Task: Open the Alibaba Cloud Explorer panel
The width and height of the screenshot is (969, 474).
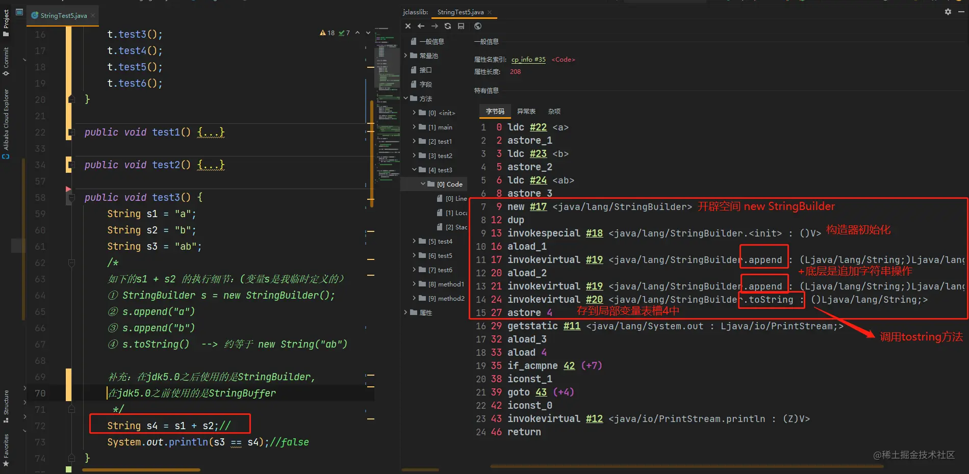Action: coord(6,124)
